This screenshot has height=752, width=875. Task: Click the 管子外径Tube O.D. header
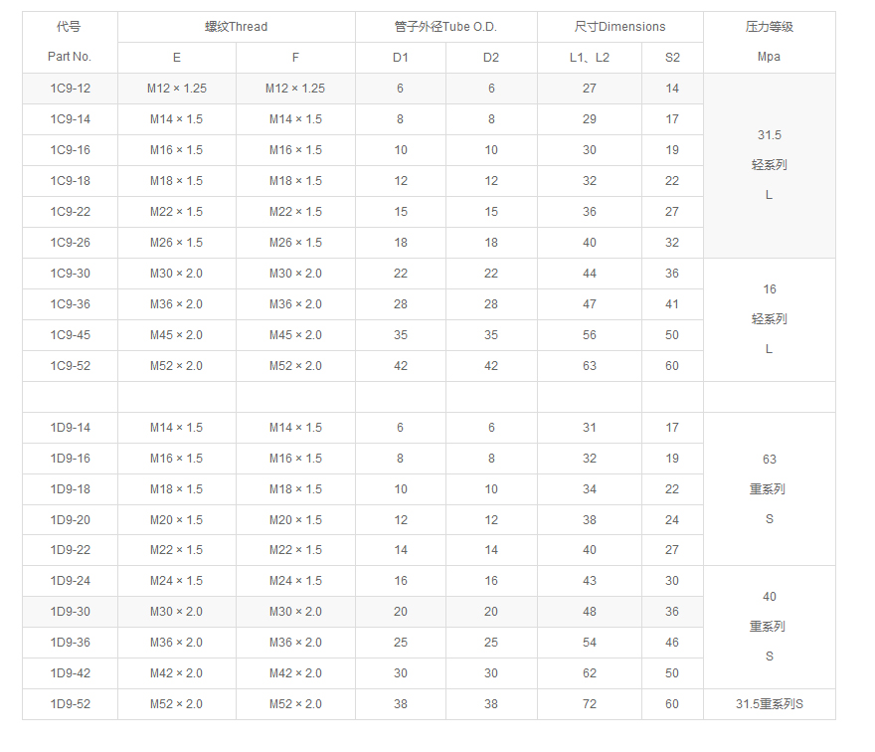coord(445,27)
